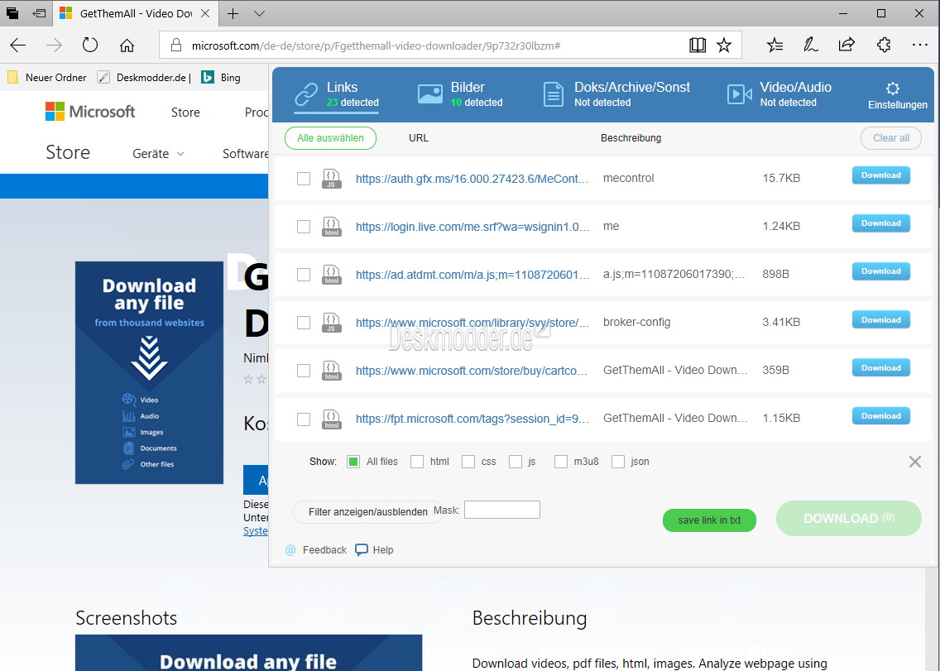Image resolution: width=940 pixels, height=671 pixels.
Task: Click the reading view book icon
Action: click(x=698, y=46)
